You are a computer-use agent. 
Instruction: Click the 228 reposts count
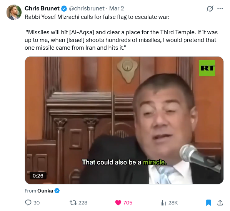(83, 203)
